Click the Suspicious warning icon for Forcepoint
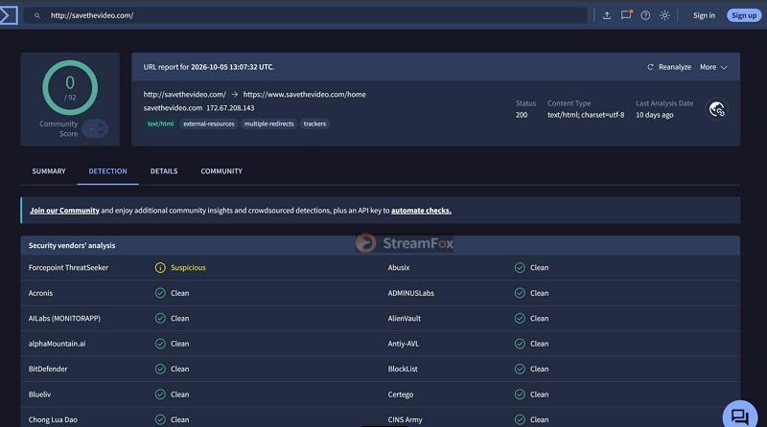 pos(160,268)
